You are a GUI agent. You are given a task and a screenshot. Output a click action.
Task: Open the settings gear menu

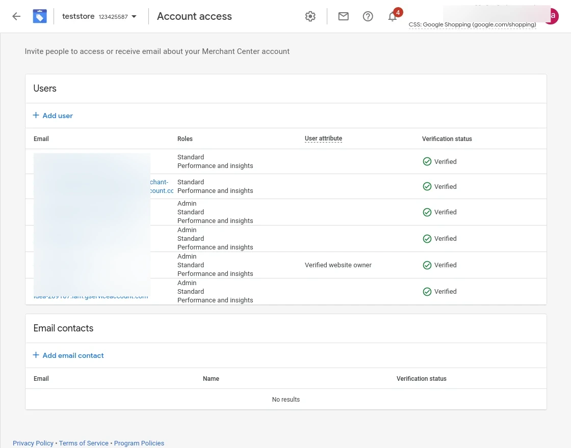coord(310,16)
